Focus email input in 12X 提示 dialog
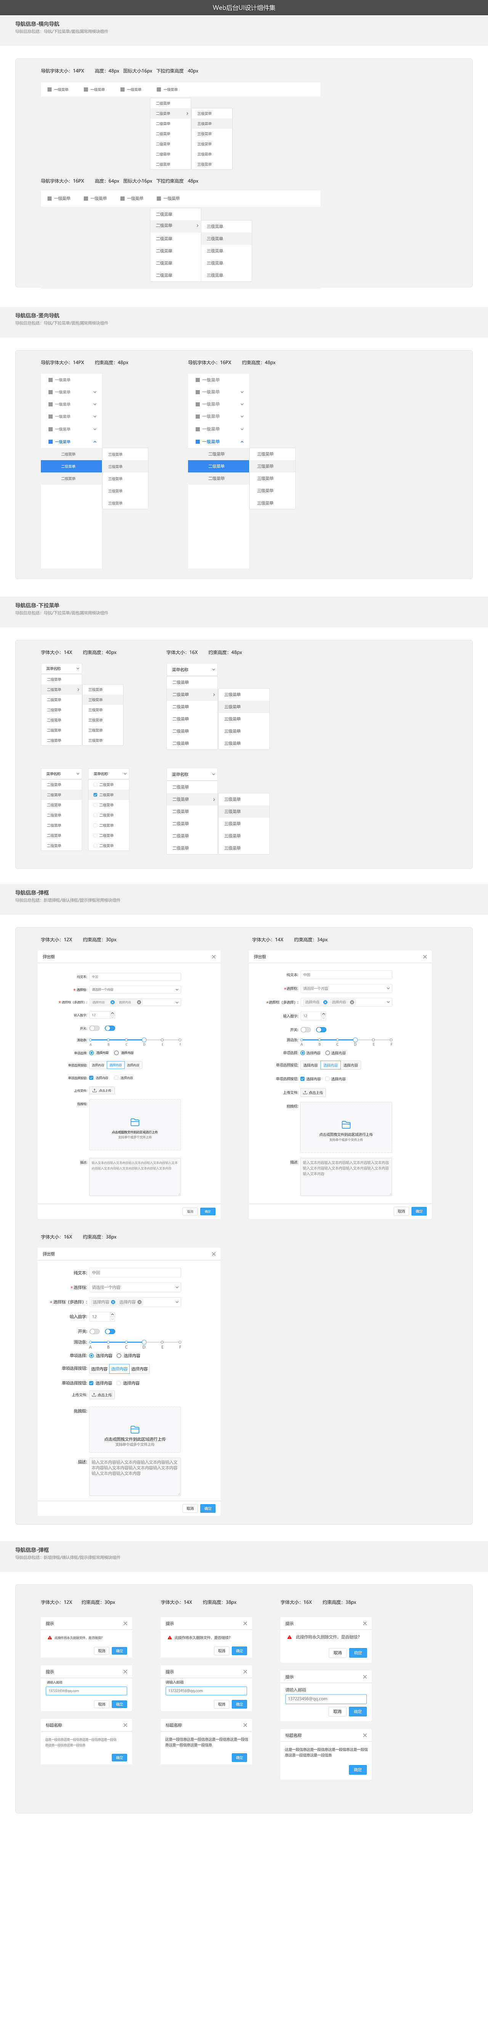 click(86, 1690)
